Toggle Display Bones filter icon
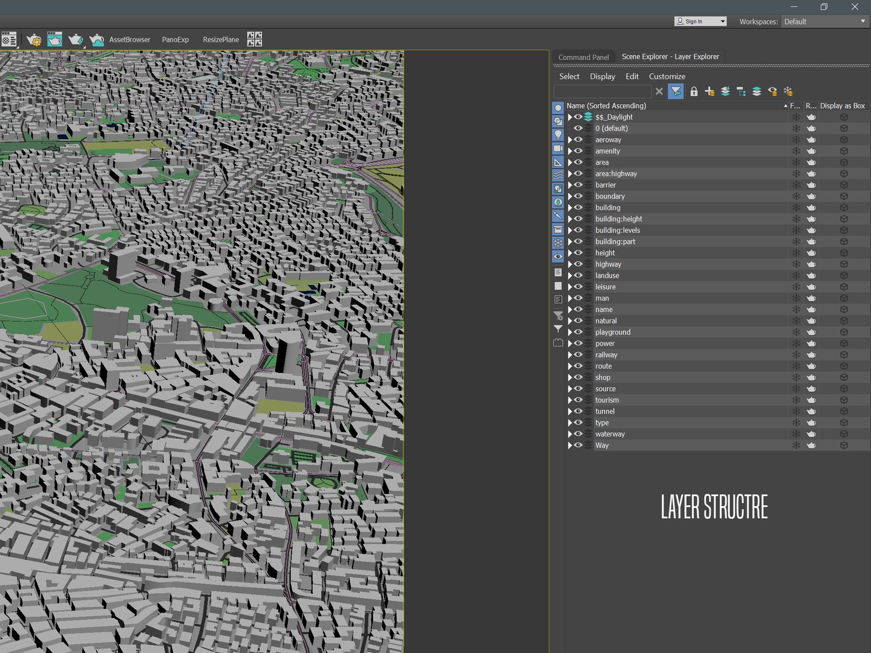This screenshot has height=653, width=871. (558, 216)
